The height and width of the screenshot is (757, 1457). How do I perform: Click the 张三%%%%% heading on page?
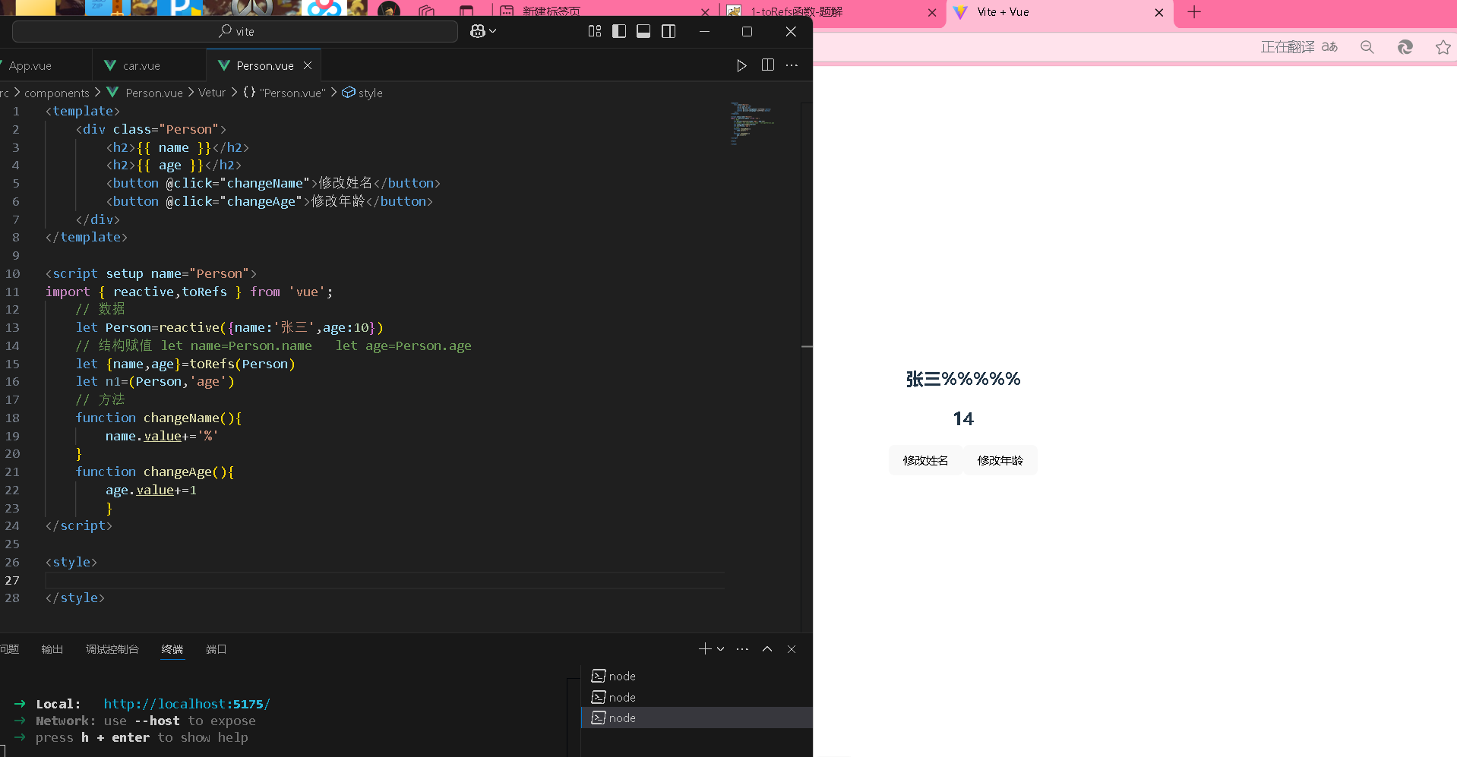pyautogui.click(x=963, y=379)
